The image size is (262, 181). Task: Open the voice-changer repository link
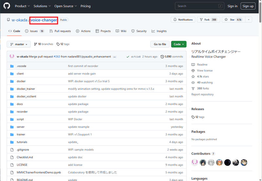pyautogui.click(x=44, y=20)
